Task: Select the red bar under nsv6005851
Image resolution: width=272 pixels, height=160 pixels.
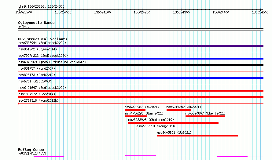Action: click(197, 136)
